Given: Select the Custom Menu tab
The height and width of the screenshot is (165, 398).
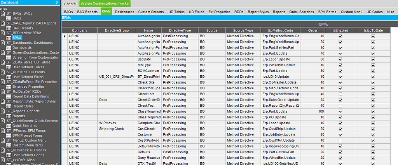Looking at the screenshot, I should 351,12.
